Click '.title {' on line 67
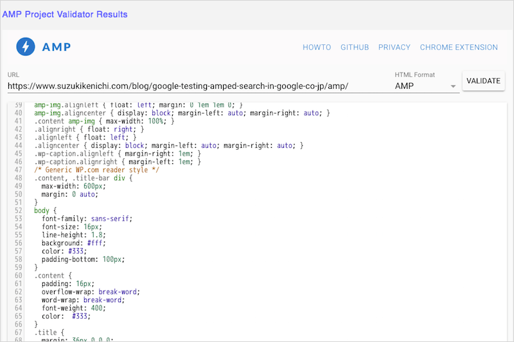This screenshot has width=514, height=342. coord(49,332)
